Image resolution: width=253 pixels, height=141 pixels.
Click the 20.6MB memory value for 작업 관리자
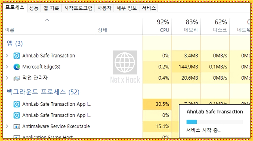[x=189, y=78]
